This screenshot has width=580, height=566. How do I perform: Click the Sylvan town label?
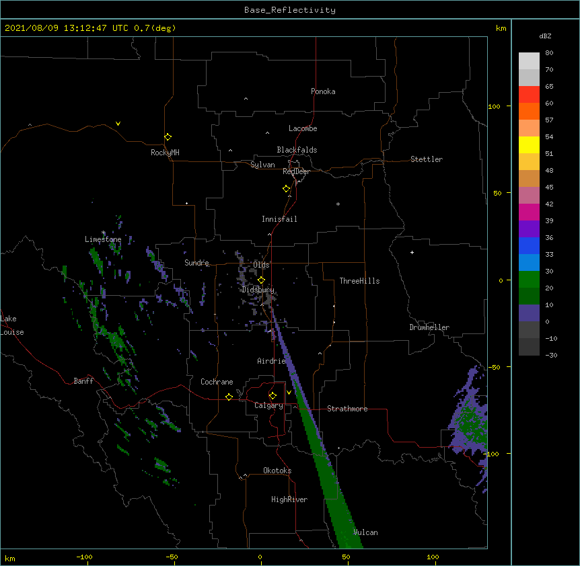tap(262, 165)
